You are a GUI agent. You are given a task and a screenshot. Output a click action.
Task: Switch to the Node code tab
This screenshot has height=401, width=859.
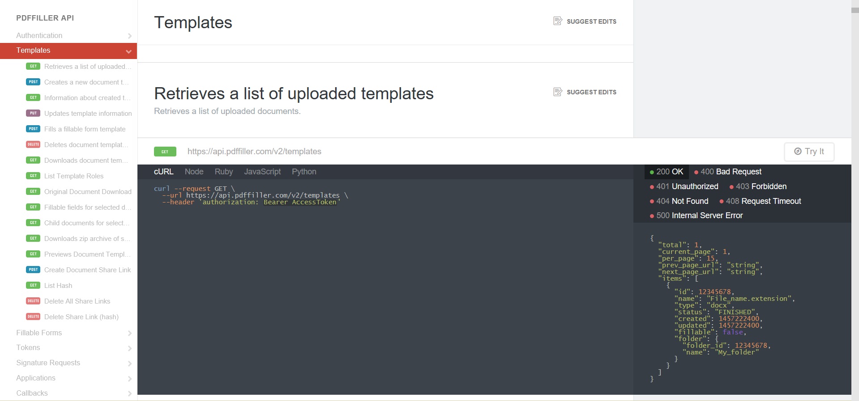point(194,172)
